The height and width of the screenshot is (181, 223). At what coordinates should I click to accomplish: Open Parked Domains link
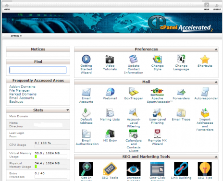[x=23, y=94]
